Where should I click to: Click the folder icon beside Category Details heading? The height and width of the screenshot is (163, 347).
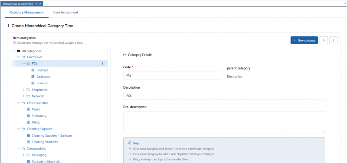124,55
